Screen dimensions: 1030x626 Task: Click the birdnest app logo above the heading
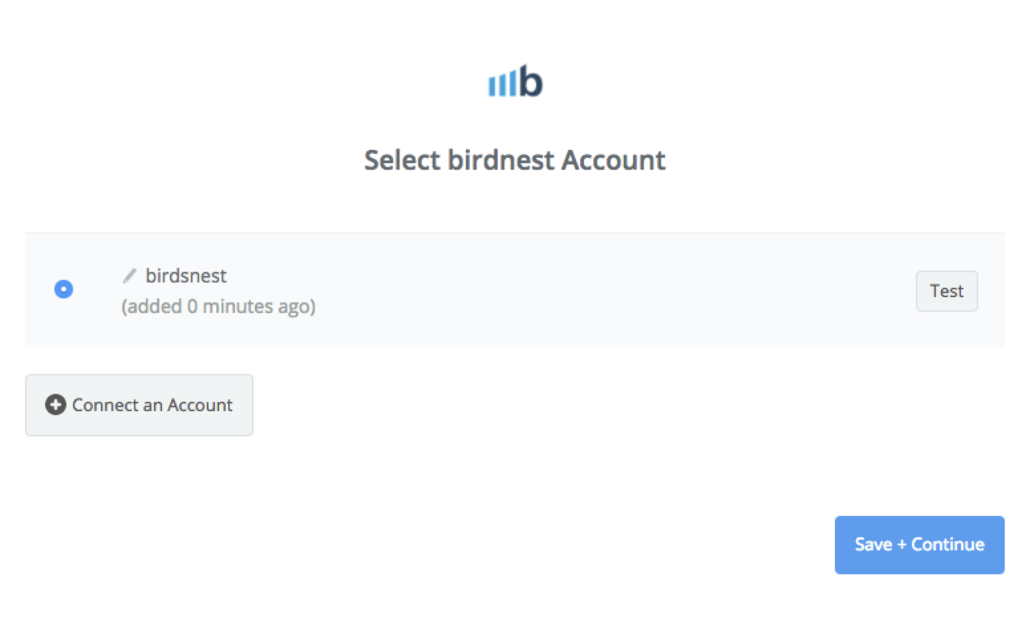[x=515, y=82]
